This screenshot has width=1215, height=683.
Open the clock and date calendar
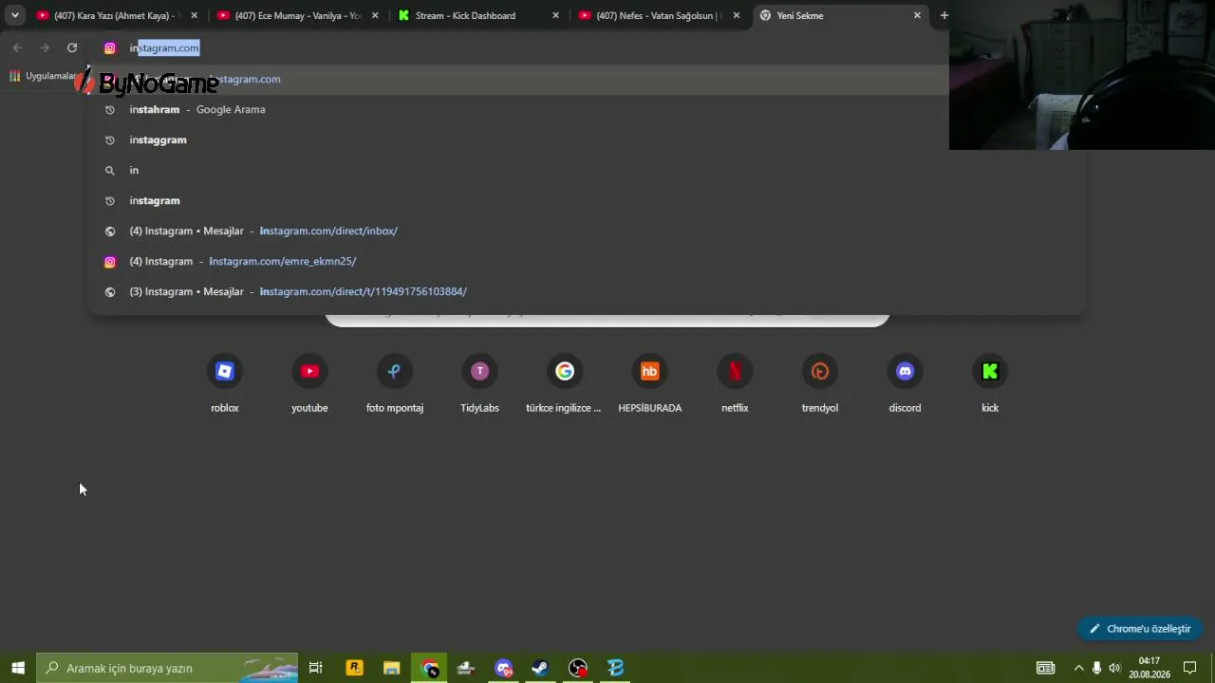(x=1150, y=668)
